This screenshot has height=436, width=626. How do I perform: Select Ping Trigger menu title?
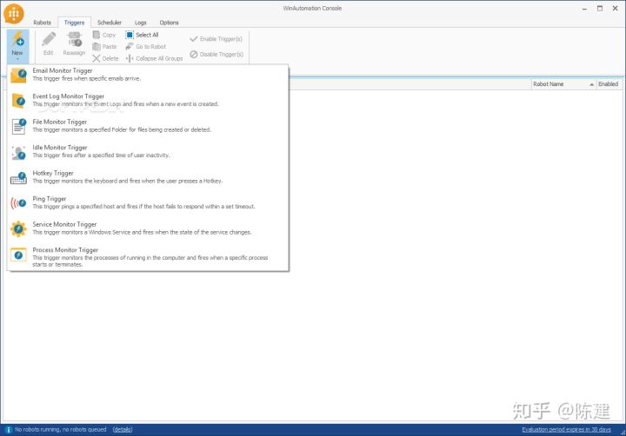click(x=50, y=198)
